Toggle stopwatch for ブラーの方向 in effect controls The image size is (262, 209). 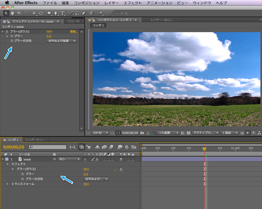(12, 41)
